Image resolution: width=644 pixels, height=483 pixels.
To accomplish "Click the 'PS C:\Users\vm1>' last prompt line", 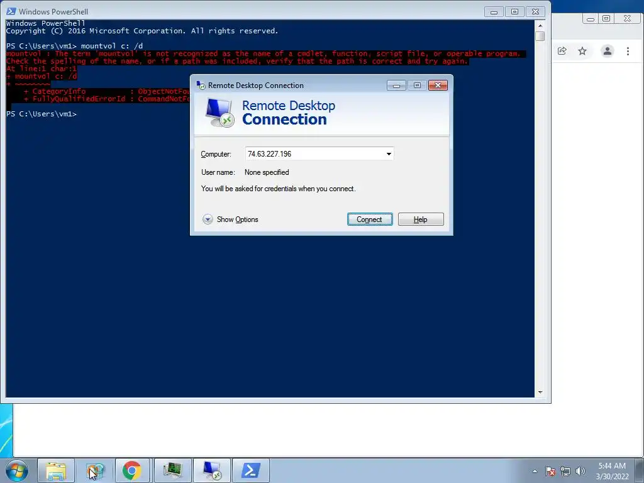I will pos(42,114).
